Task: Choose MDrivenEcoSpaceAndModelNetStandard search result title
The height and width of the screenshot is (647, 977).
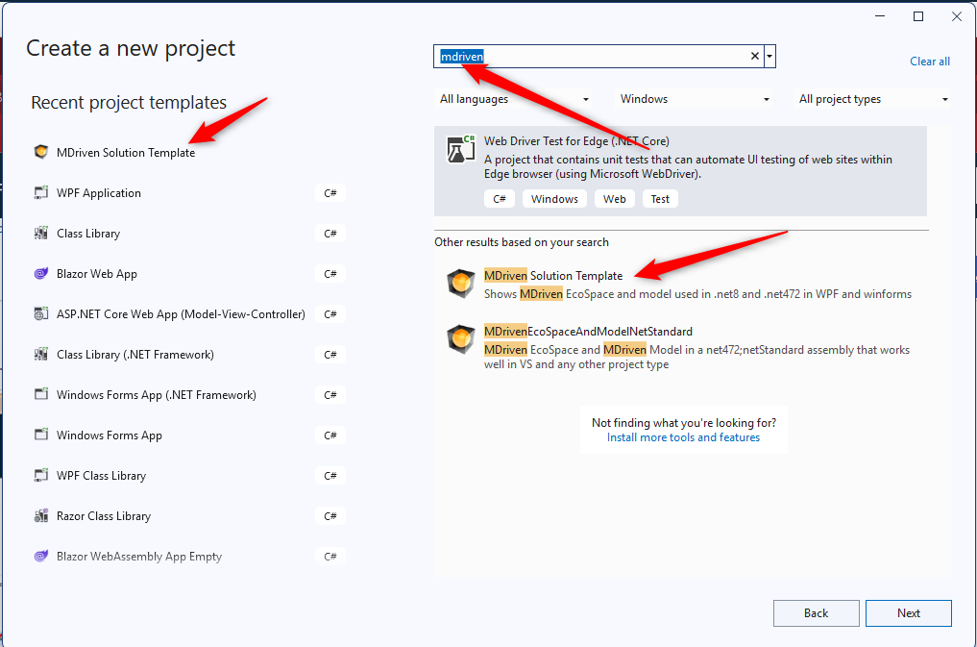Action: tap(588, 332)
